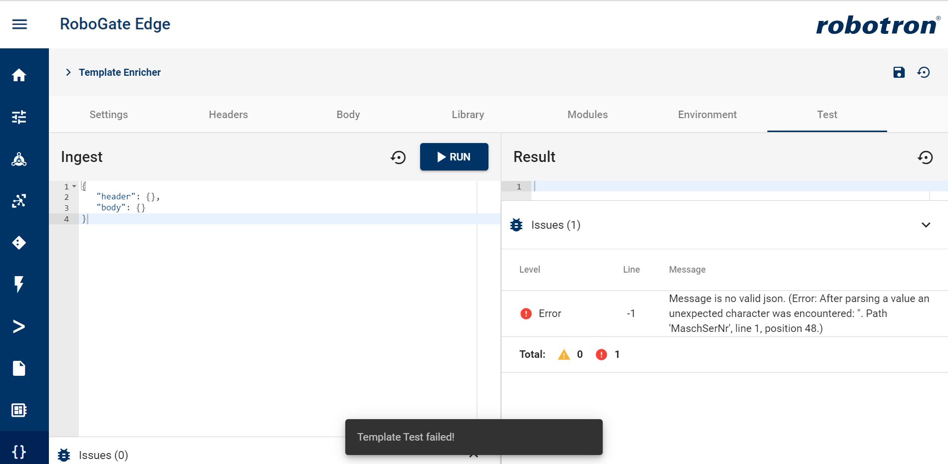Expand the Issues (0) panel at bottom
This screenshot has height=464, width=948.
click(x=474, y=455)
